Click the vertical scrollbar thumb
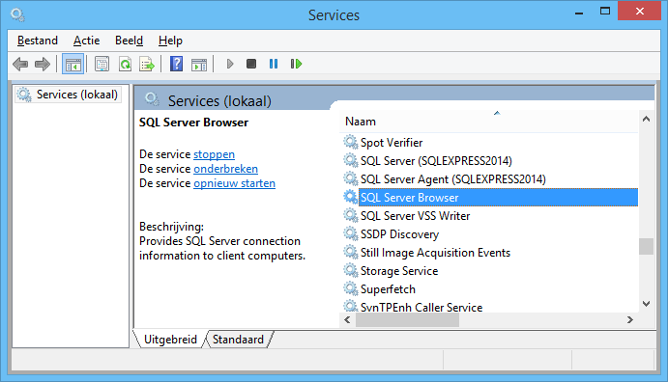Image resolution: width=668 pixels, height=382 pixels. [x=647, y=246]
